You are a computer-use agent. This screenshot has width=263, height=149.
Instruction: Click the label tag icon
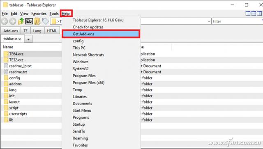pyautogui.click(x=45, y=21)
